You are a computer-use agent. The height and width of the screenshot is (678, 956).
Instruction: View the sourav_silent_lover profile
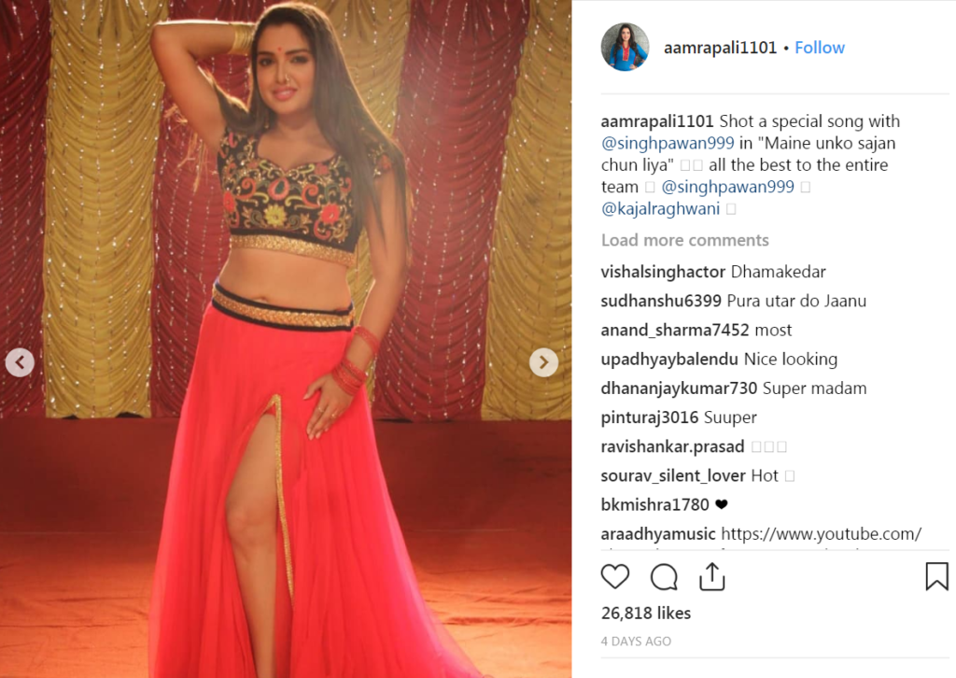click(673, 475)
